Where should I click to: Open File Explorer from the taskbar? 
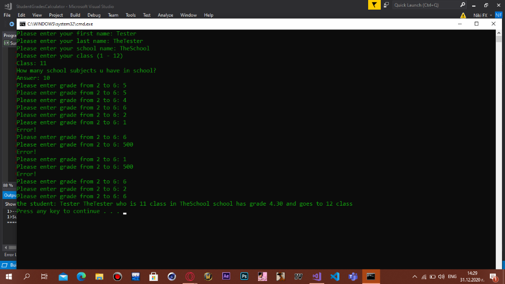pyautogui.click(x=99, y=276)
